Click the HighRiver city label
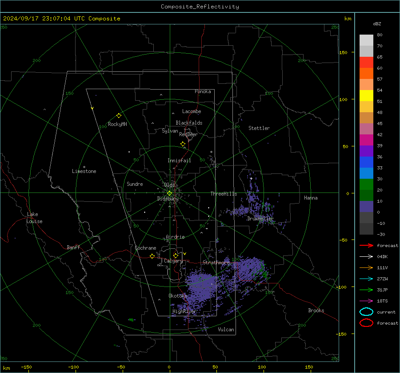The height and width of the screenshot is (373, 400). coord(184,311)
